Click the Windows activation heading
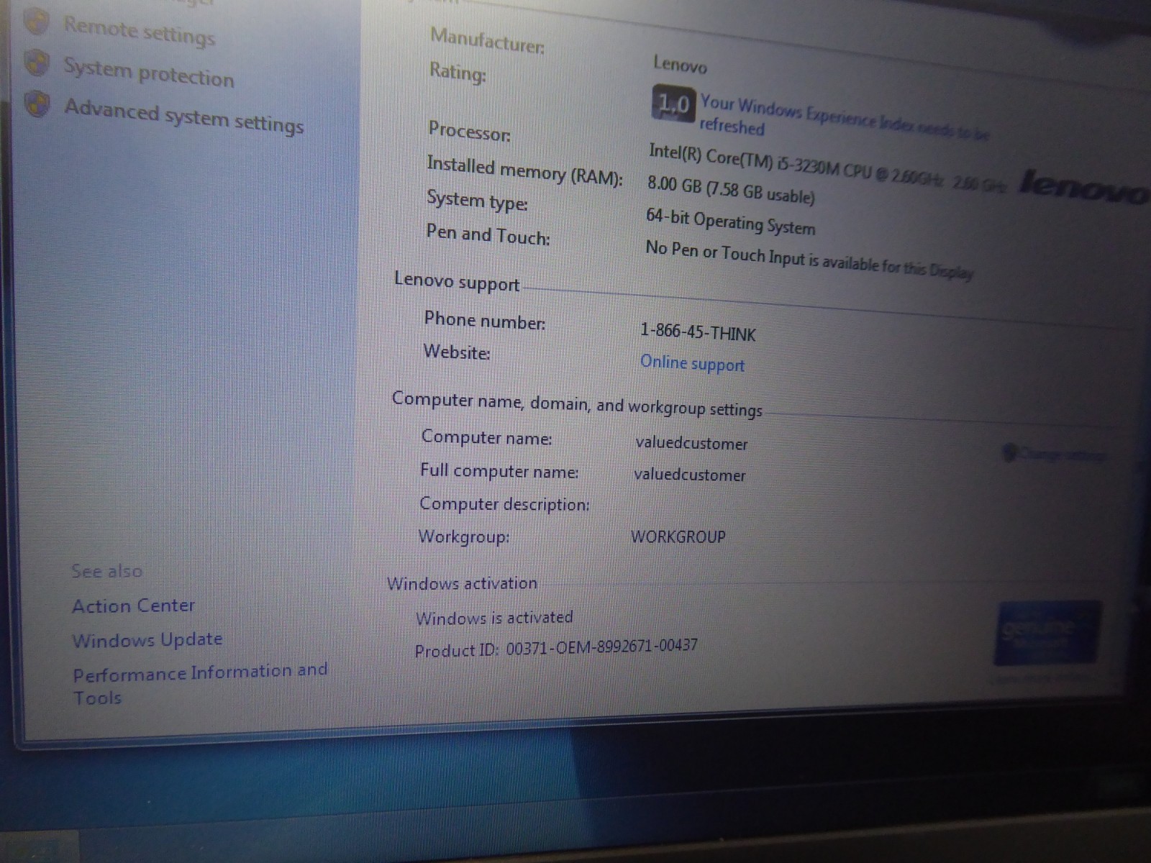Image resolution: width=1151 pixels, height=863 pixels. coord(462,583)
